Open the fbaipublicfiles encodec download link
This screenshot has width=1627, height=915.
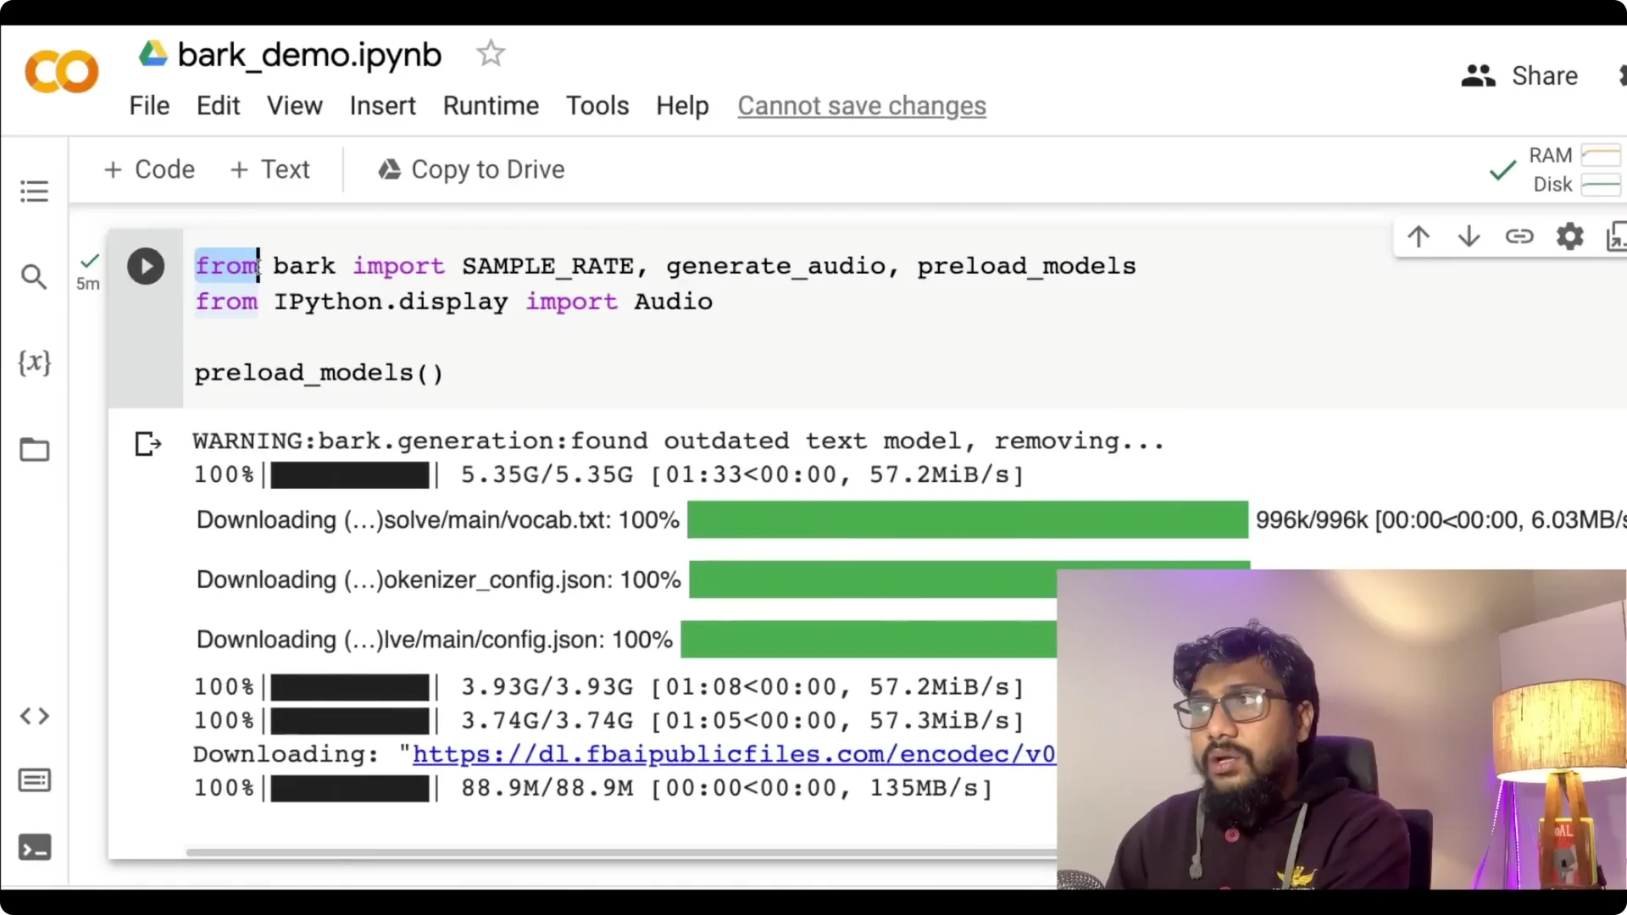tap(733, 754)
